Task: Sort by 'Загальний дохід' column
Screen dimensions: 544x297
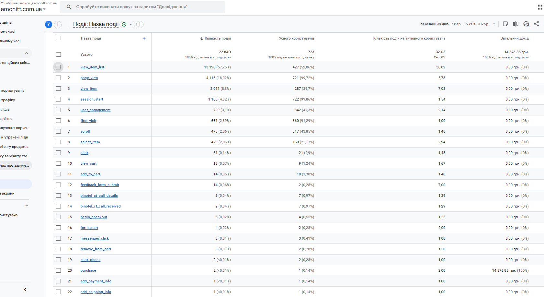Action: [x=515, y=38]
